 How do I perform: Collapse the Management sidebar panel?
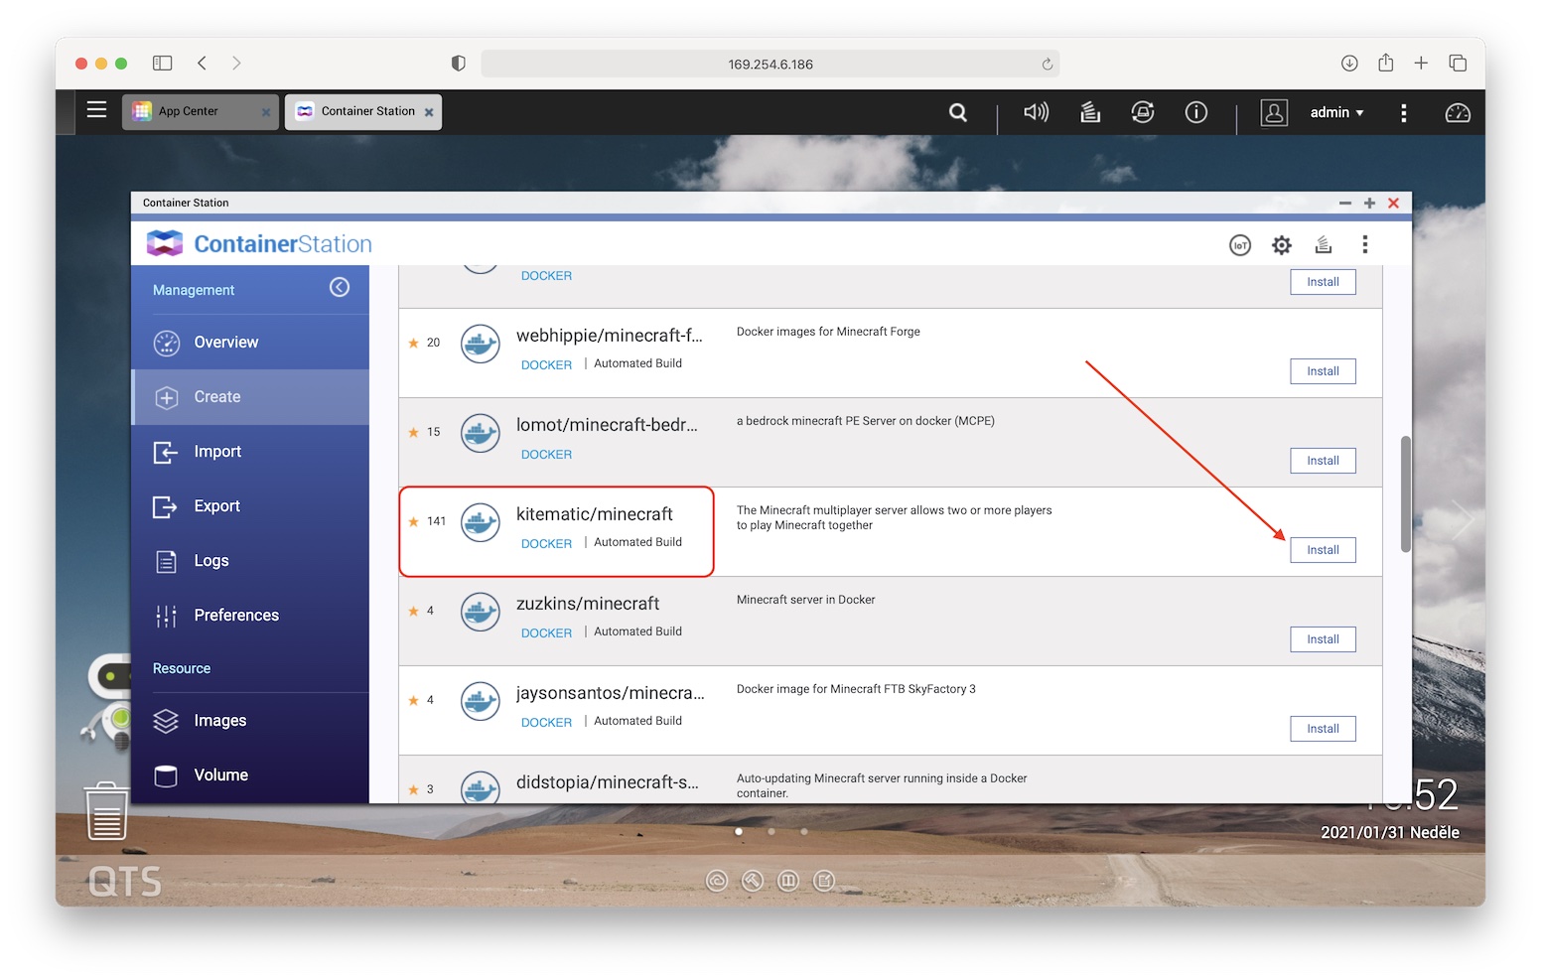340,288
